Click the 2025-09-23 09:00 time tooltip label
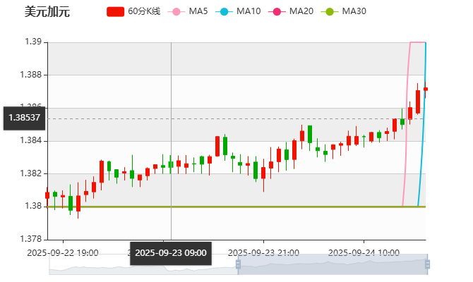The image size is (473, 282). (170, 252)
